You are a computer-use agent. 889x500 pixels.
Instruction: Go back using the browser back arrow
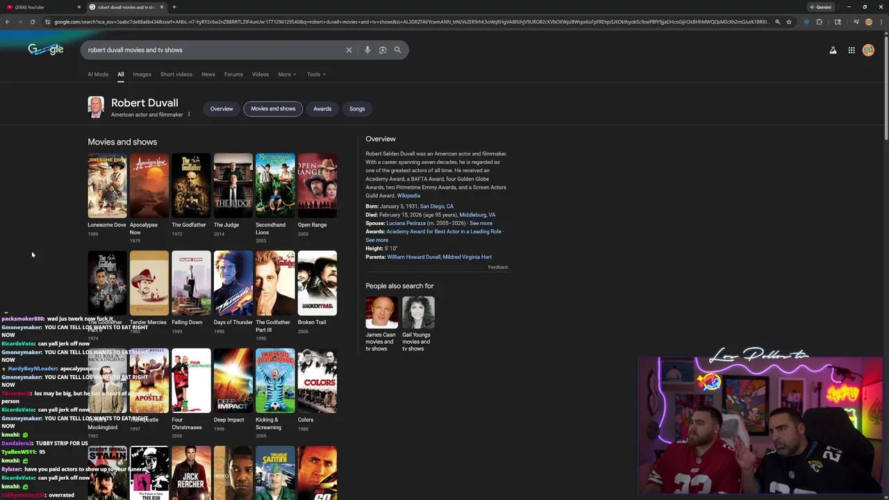pos(7,22)
